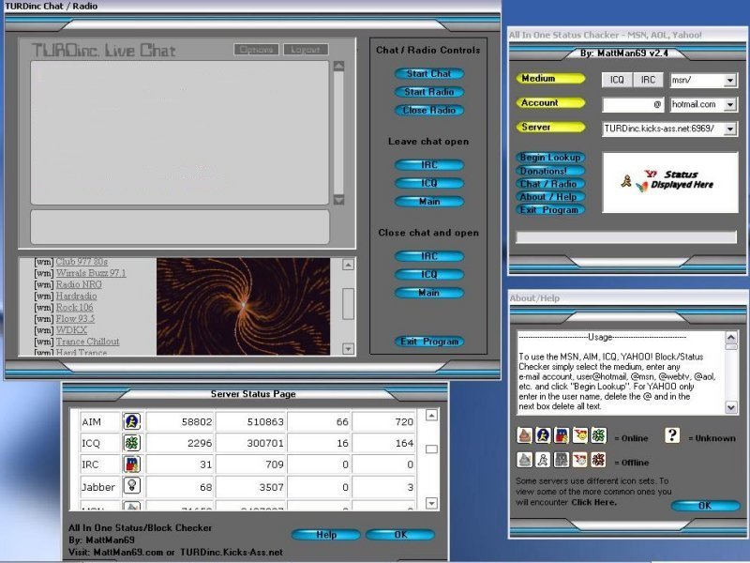Screen dimensions: 750x563
Task: Click the red ICQ flower offline icon
Action: pos(598,460)
